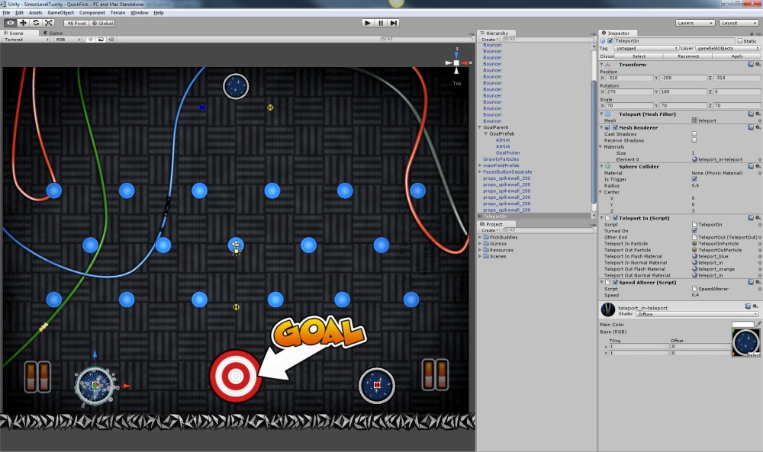Open Speed Alterer script help icon
This screenshot has height=452, width=763.
[751, 282]
